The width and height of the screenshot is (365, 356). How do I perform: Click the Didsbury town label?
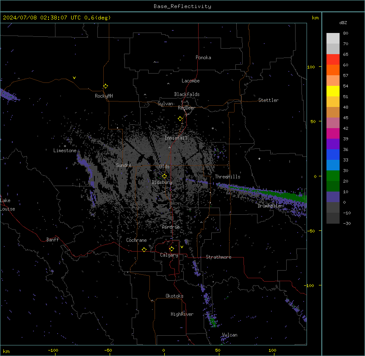(x=162, y=182)
